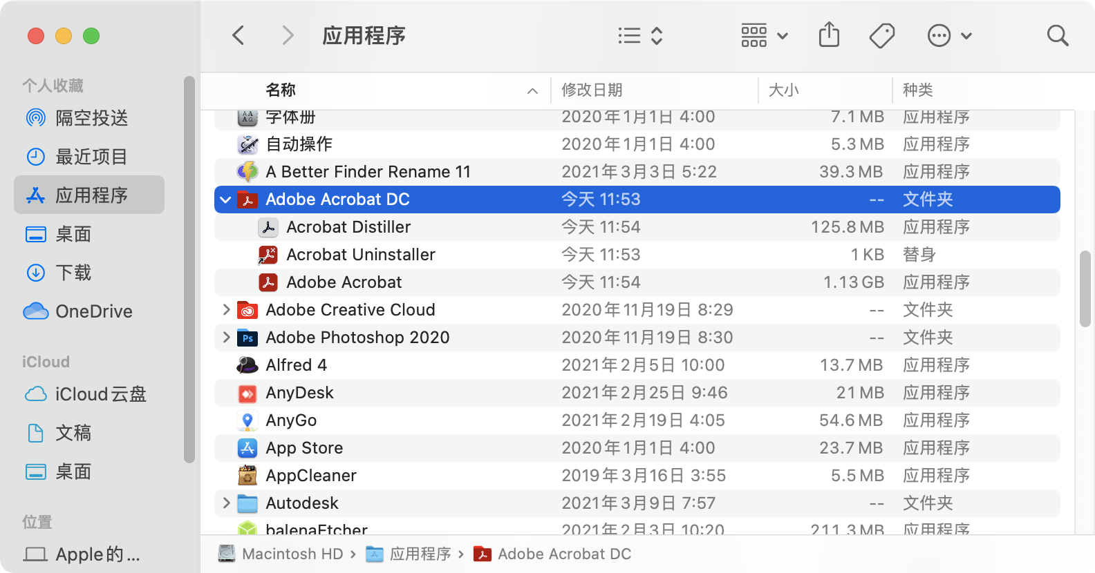Select 应用程序 in the sidebar
Viewport: 1095px width, 573px height.
point(89,195)
